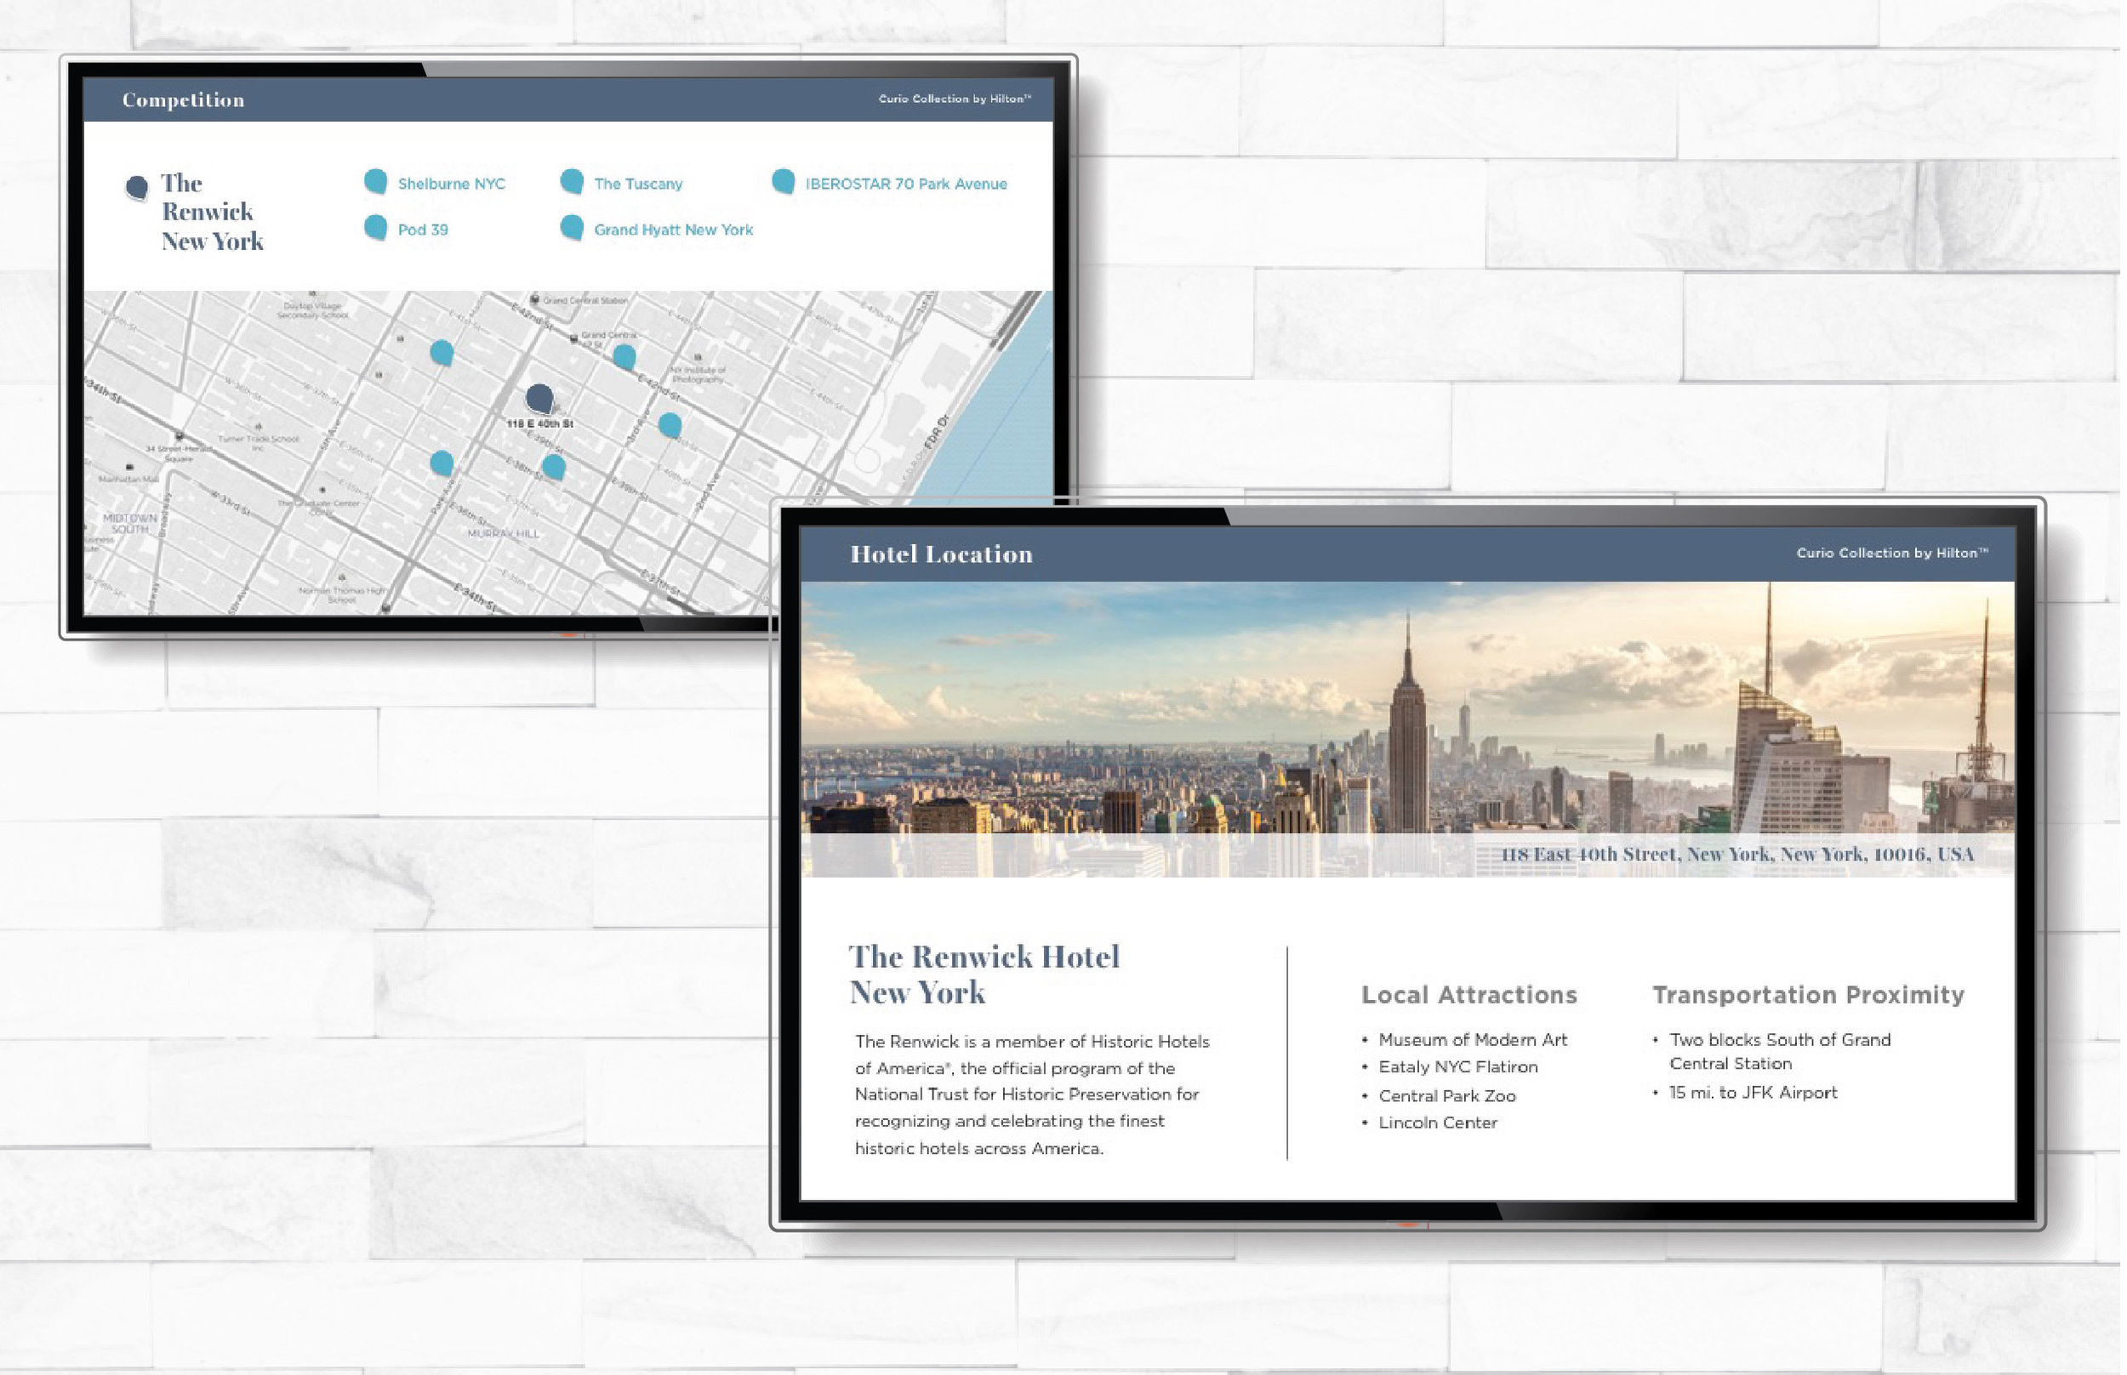This screenshot has height=1375, width=2127.
Task: Click the IBEROSTAR 70 Park Avenue label
Action: (906, 184)
